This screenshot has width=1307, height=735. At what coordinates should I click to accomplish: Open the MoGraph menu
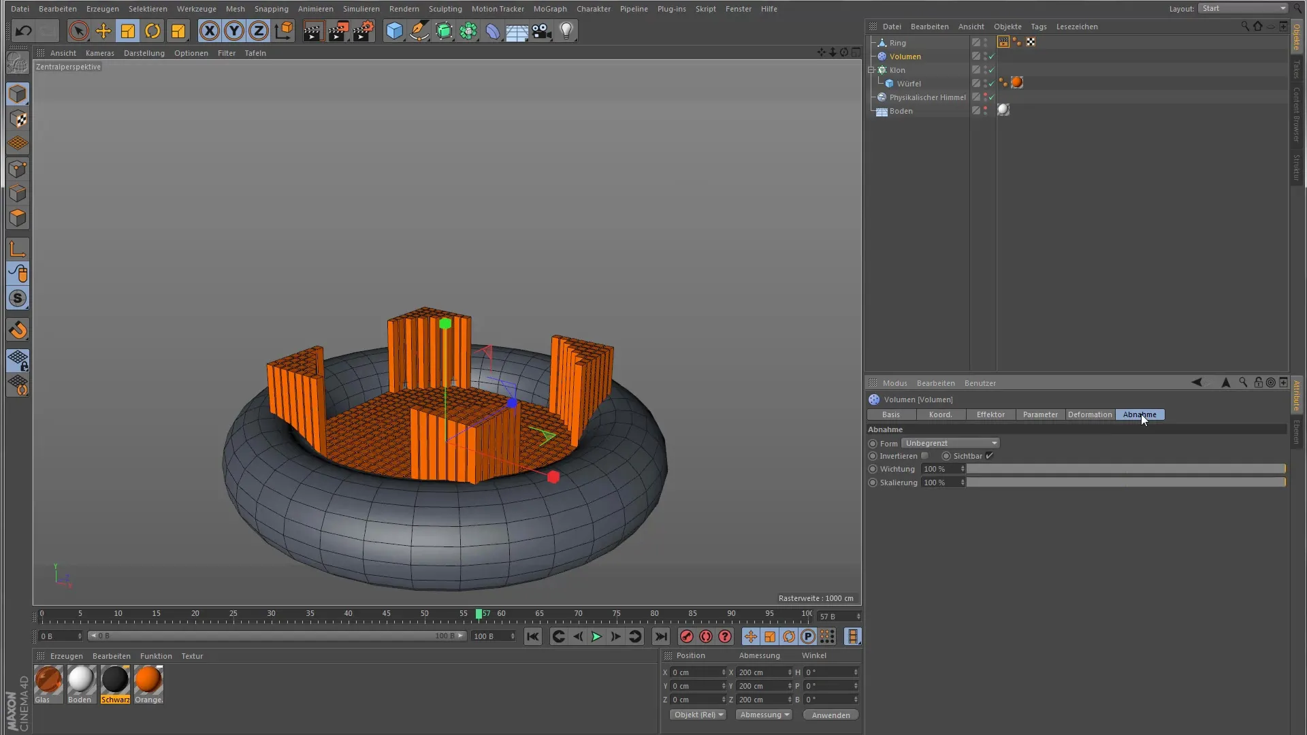pos(549,9)
